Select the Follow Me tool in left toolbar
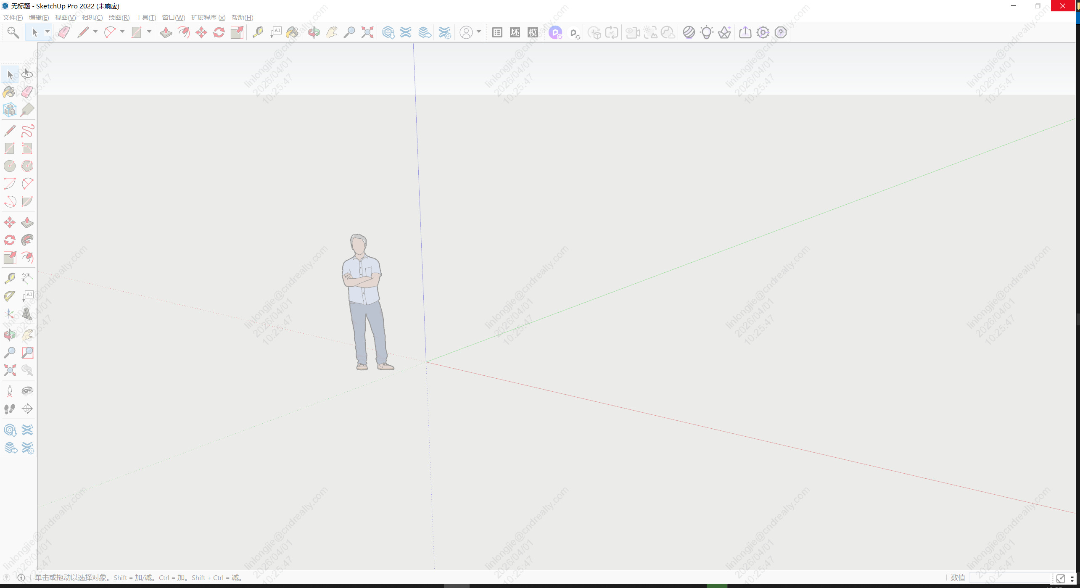This screenshot has height=588, width=1080. [x=27, y=240]
